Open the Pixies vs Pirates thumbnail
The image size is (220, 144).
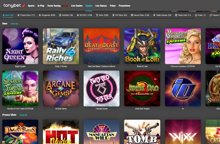(x=20, y=132)
